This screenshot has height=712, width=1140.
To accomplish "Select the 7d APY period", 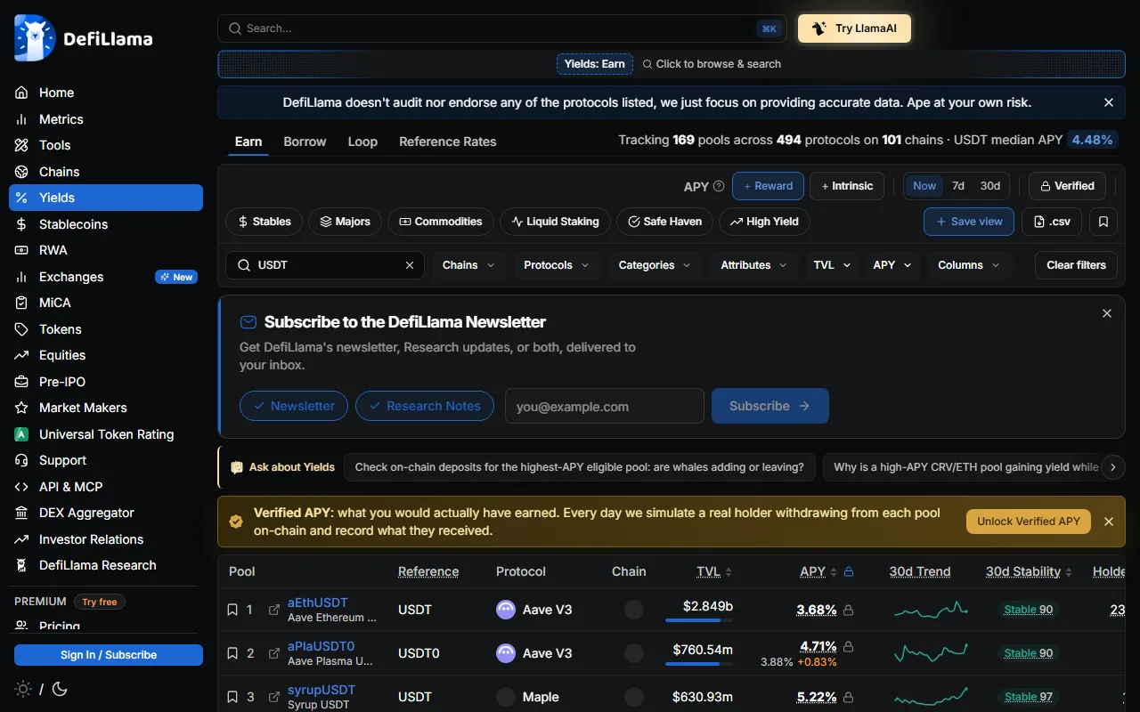I will [958, 186].
